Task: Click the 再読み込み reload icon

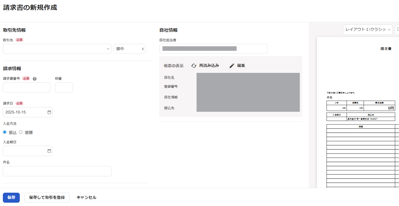Action: click(x=194, y=66)
